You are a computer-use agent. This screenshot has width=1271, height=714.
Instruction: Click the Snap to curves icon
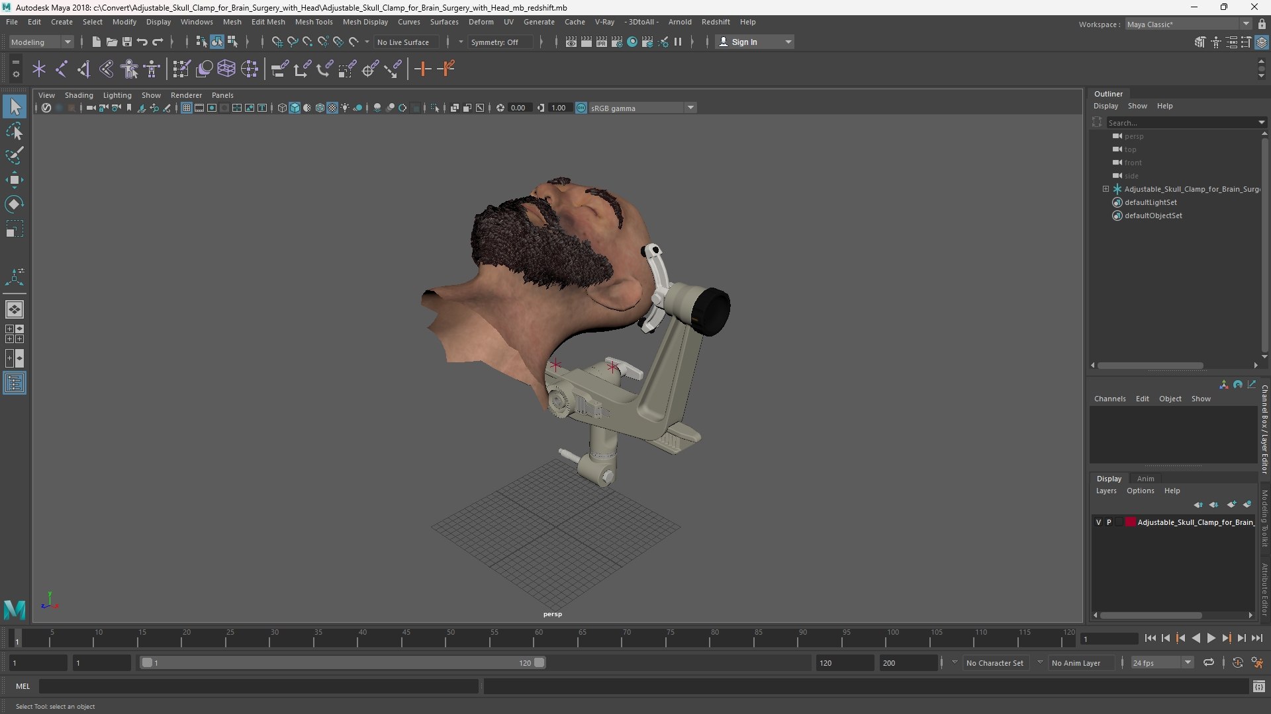(x=292, y=42)
